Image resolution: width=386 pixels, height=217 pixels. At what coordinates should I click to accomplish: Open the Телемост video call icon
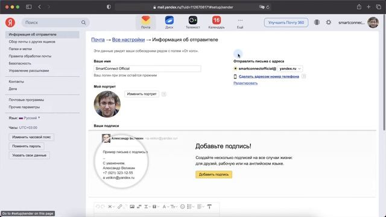coord(193,22)
